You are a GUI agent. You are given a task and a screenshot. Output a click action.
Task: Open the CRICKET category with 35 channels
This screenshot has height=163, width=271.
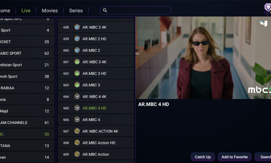(27, 42)
